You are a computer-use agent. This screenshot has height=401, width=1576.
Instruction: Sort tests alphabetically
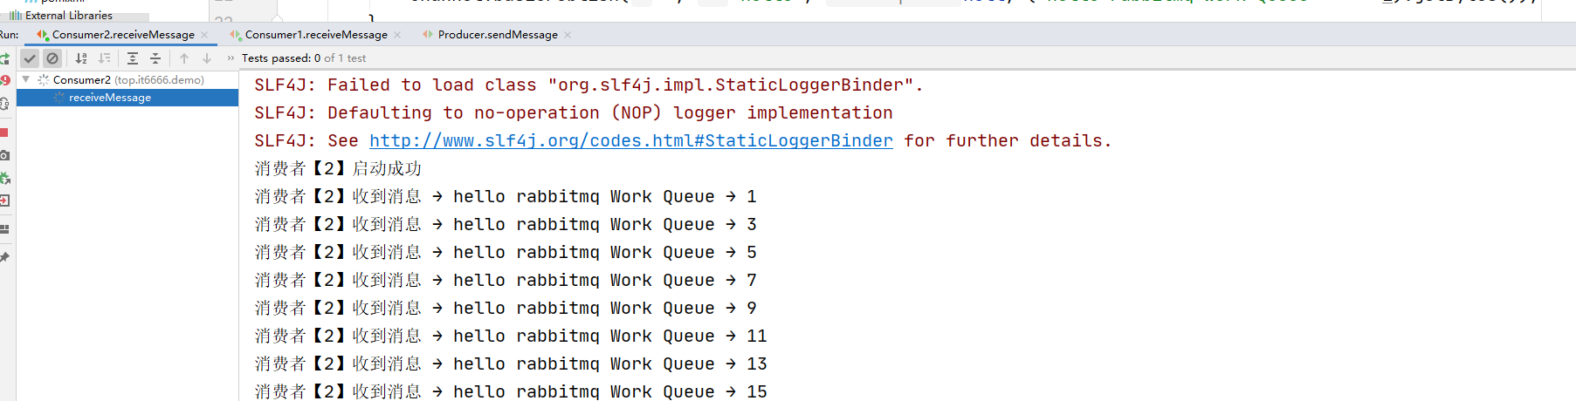[x=81, y=58]
